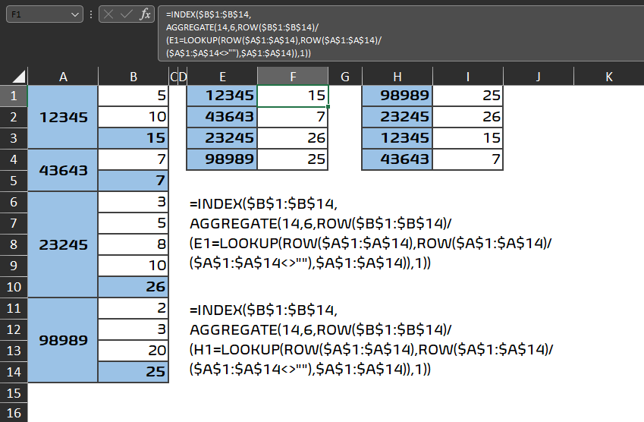
Task: Click cell B8 with value 8
Action: 134,244
